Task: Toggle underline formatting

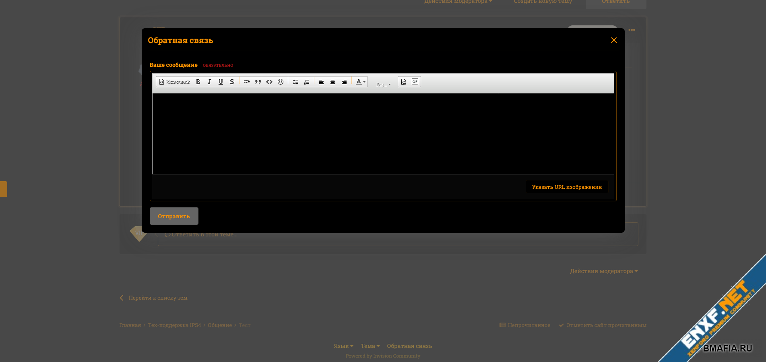Action: pos(221,82)
